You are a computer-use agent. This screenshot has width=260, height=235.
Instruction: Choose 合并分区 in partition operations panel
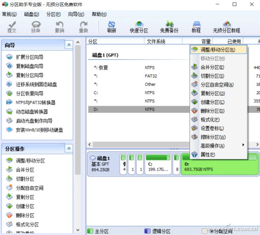pos(20,170)
